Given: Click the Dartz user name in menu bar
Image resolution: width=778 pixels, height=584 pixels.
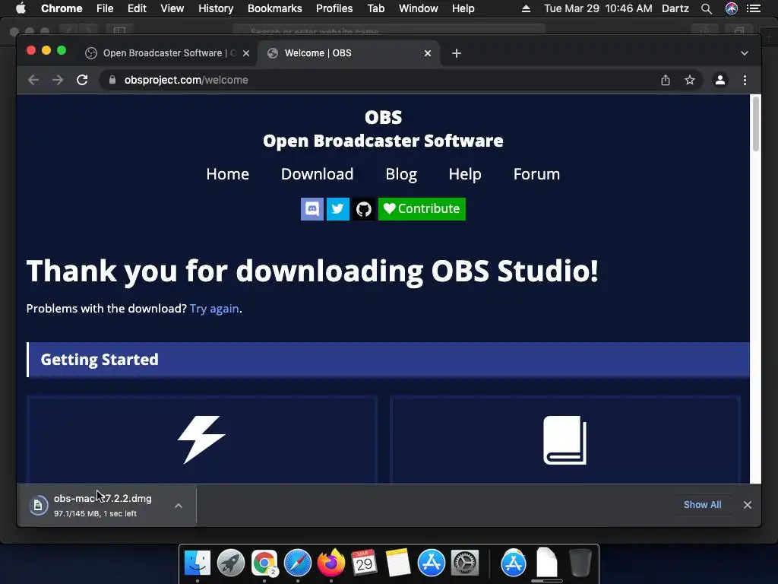Looking at the screenshot, I should (x=675, y=8).
